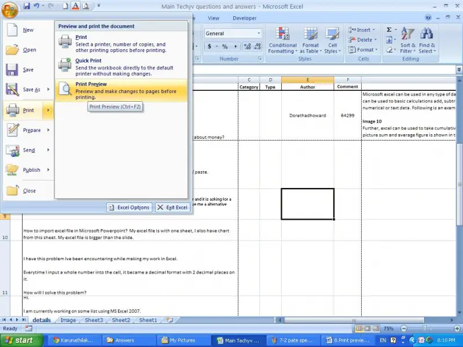Select Close in the Office menu
The width and height of the screenshot is (463, 347).
coord(28,191)
